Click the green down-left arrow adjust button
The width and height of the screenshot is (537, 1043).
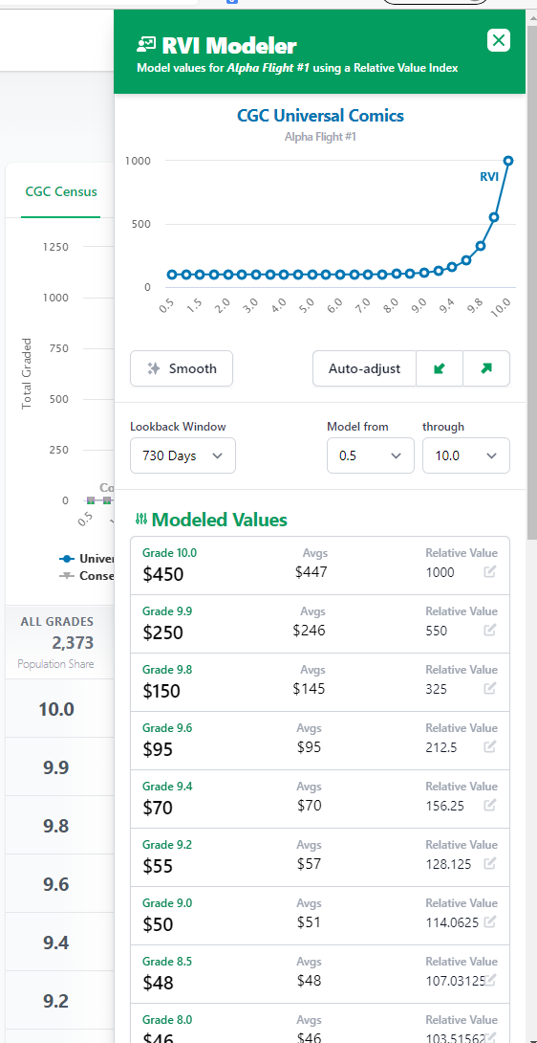pyautogui.click(x=440, y=368)
